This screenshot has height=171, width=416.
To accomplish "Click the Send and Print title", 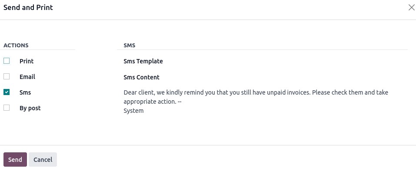I will click(28, 7).
